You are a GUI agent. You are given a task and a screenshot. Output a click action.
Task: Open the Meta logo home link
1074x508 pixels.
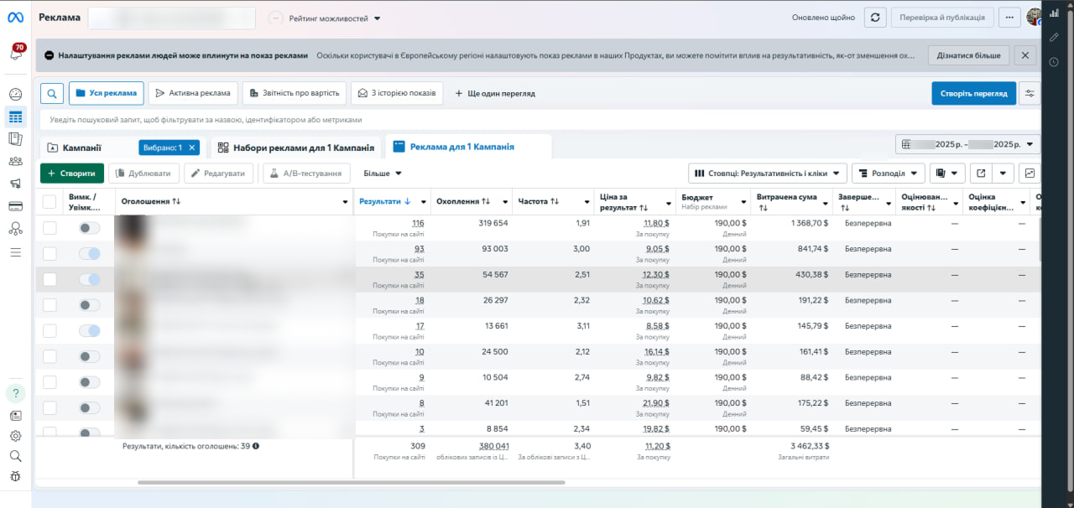tap(15, 18)
